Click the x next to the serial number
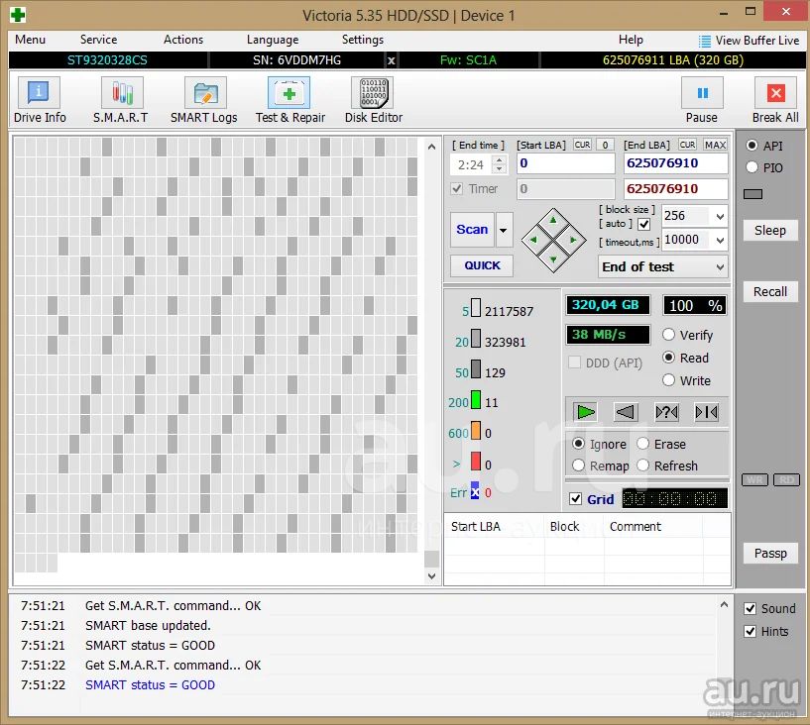 (x=391, y=60)
